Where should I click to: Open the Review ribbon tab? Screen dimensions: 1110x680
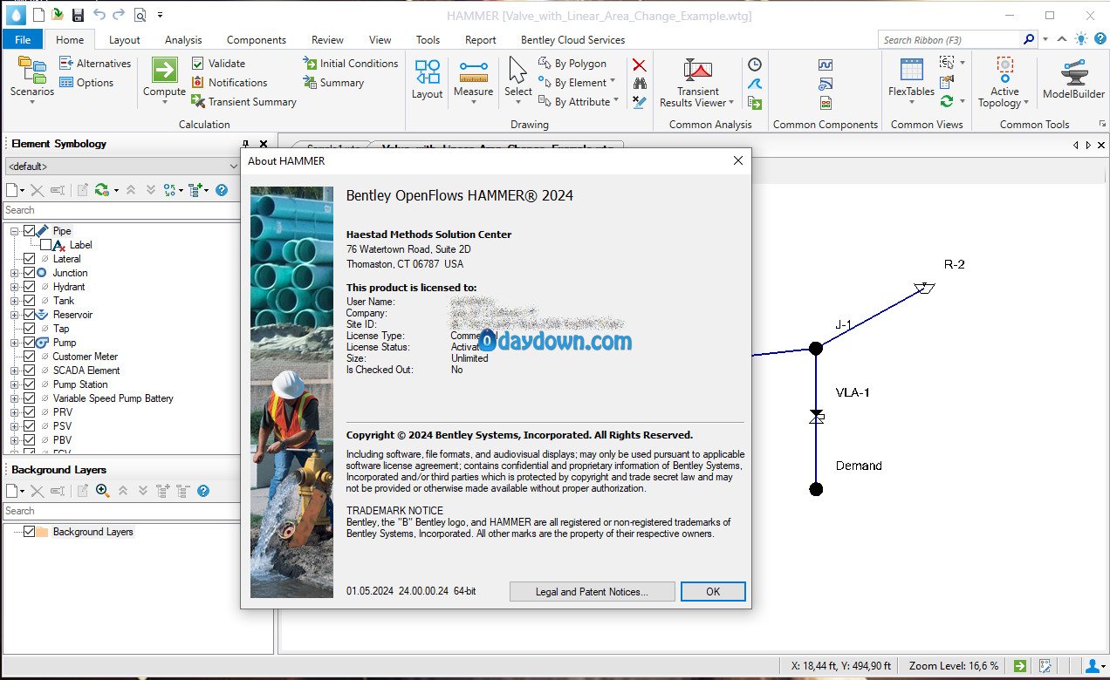tap(327, 39)
